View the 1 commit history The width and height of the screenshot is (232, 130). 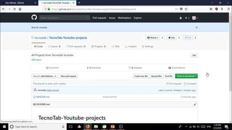pos(52,68)
